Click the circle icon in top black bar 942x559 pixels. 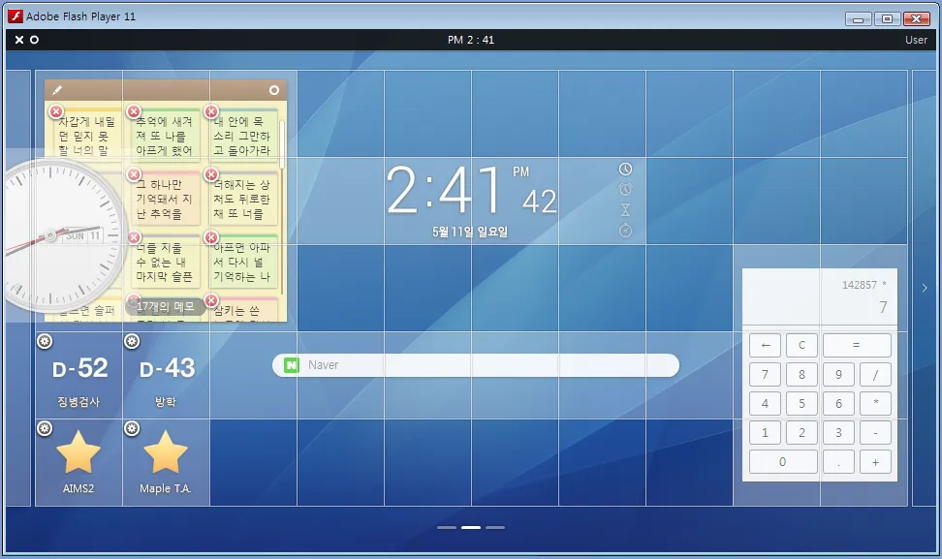point(34,40)
